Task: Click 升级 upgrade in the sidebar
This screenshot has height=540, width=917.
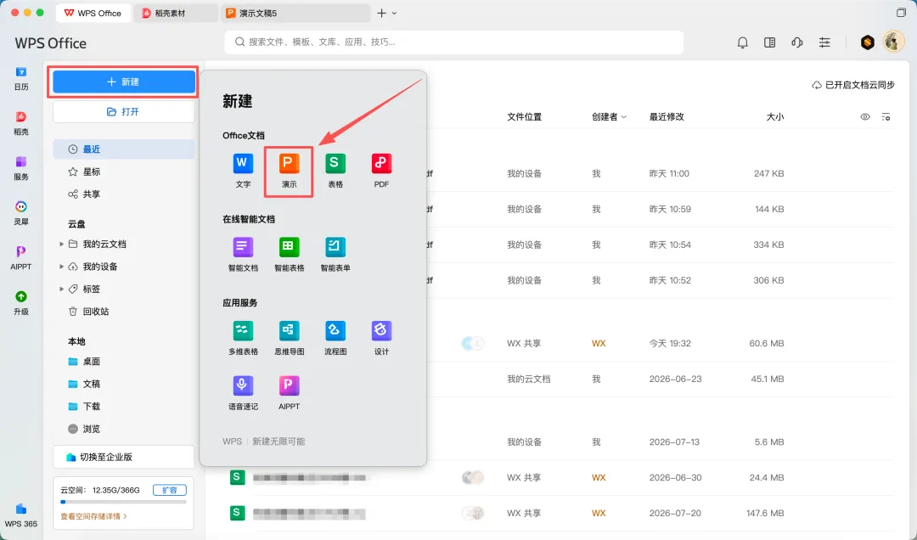Action: pyautogui.click(x=21, y=303)
